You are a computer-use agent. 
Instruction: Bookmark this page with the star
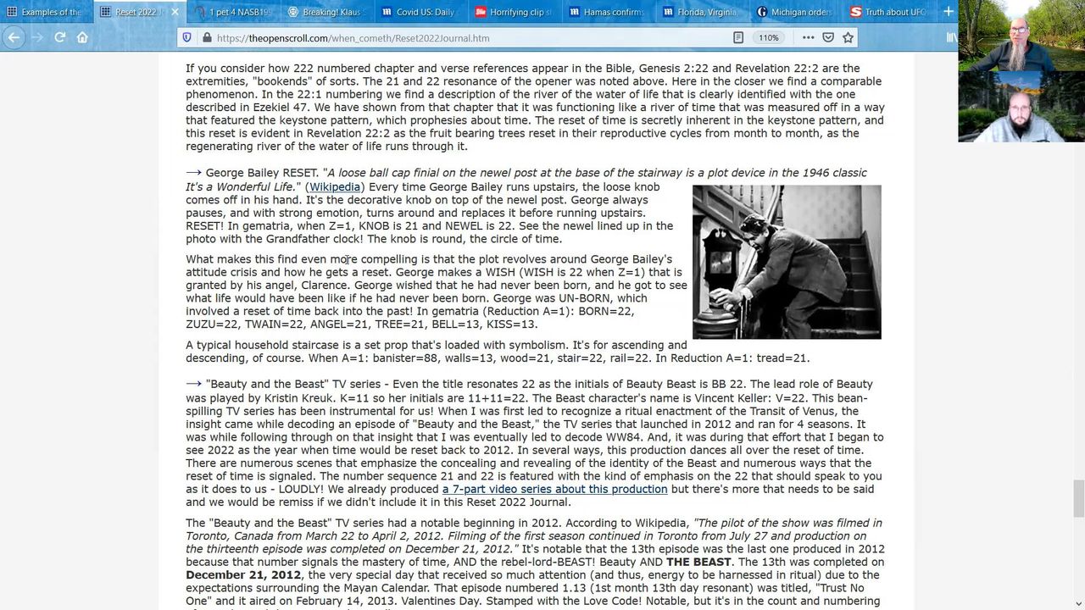pyautogui.click(x=848, y=38)
